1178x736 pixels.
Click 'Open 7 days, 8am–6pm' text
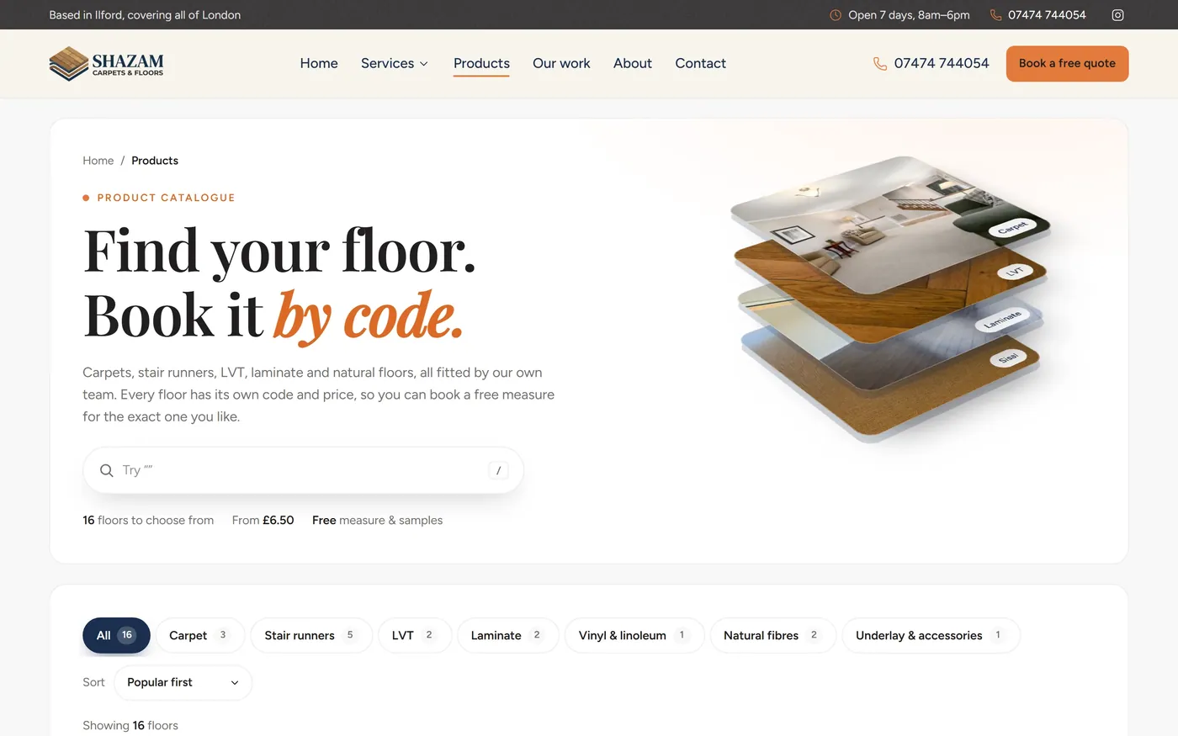click(909, 15)
